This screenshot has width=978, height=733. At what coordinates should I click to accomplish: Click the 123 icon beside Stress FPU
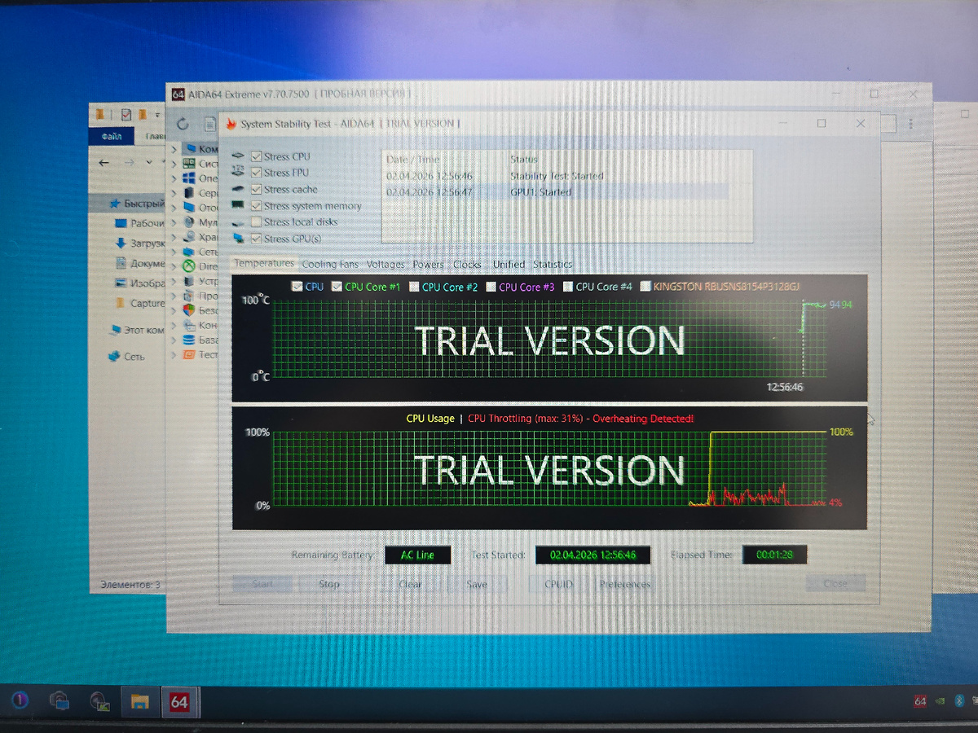point(238,173)
